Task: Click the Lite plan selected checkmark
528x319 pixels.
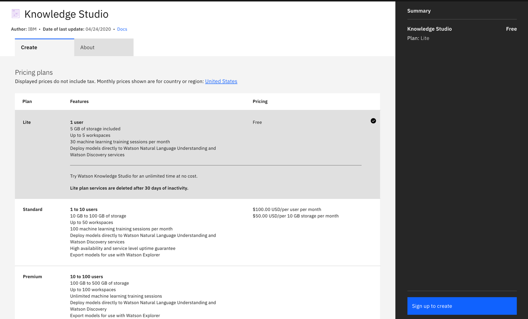Action: (373, 121)
